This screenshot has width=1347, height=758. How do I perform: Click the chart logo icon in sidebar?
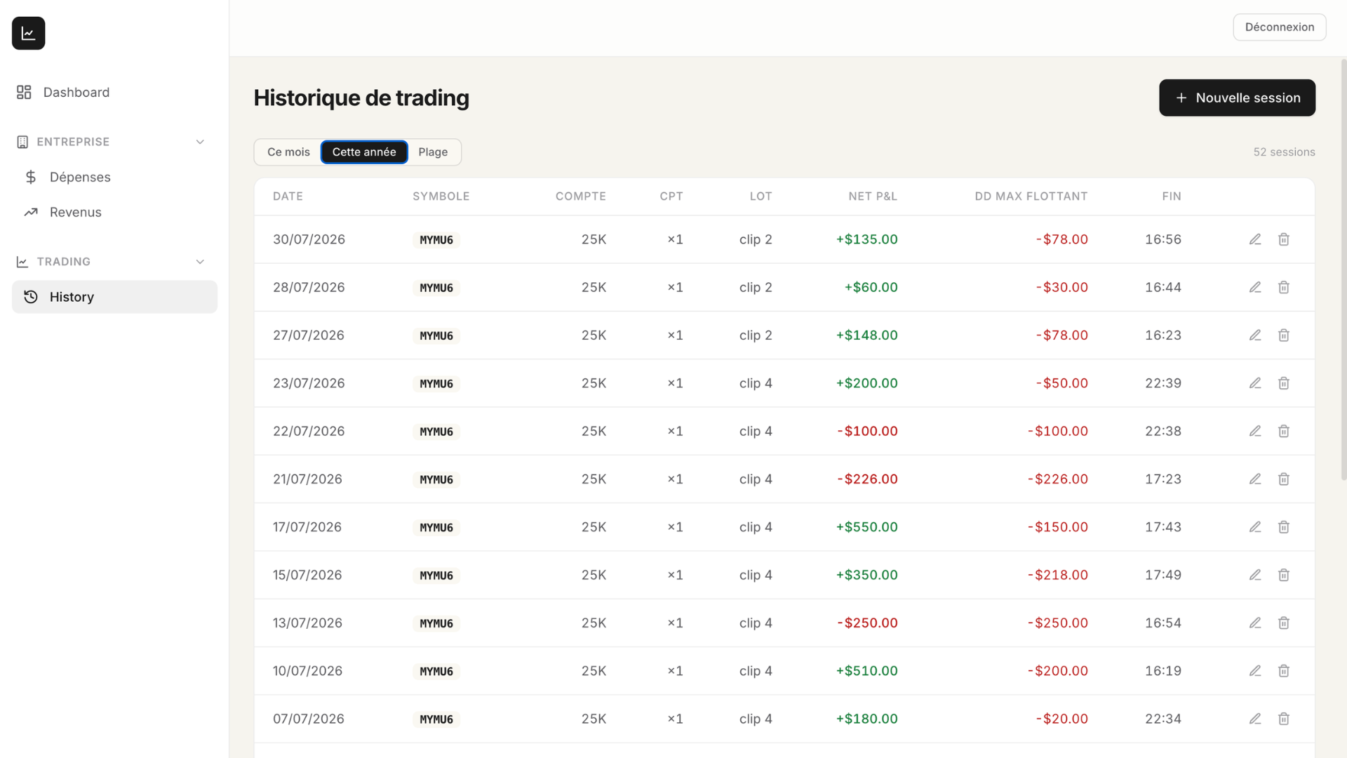[28, 33]
